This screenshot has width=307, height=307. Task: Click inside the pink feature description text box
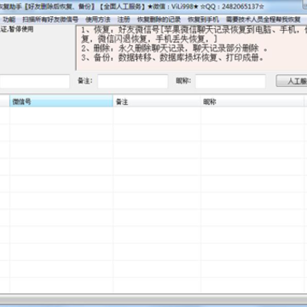(192, 48)
